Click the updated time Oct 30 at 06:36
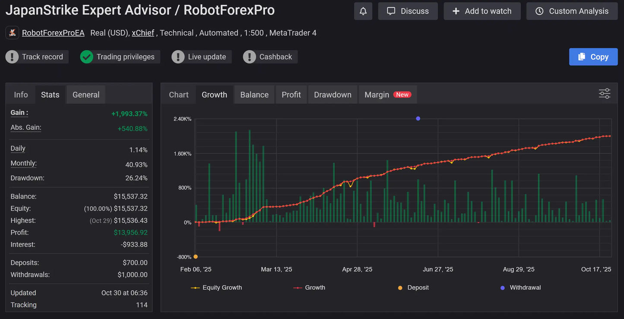624x319 pixels. (124, 293)
